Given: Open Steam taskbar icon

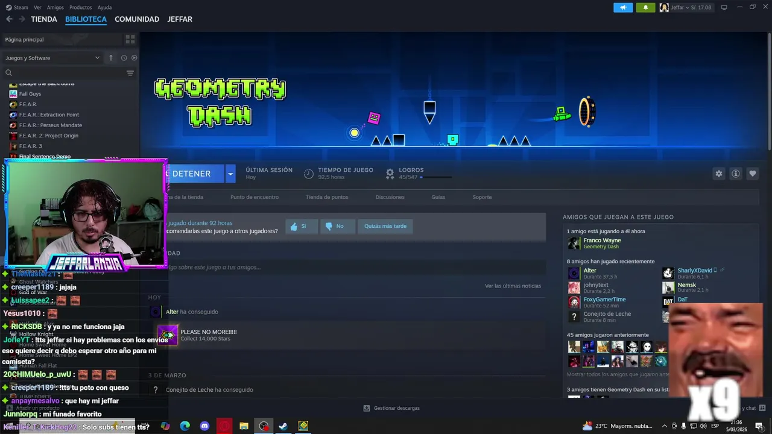Looking at the screenshot, I should tap(283, 426).
